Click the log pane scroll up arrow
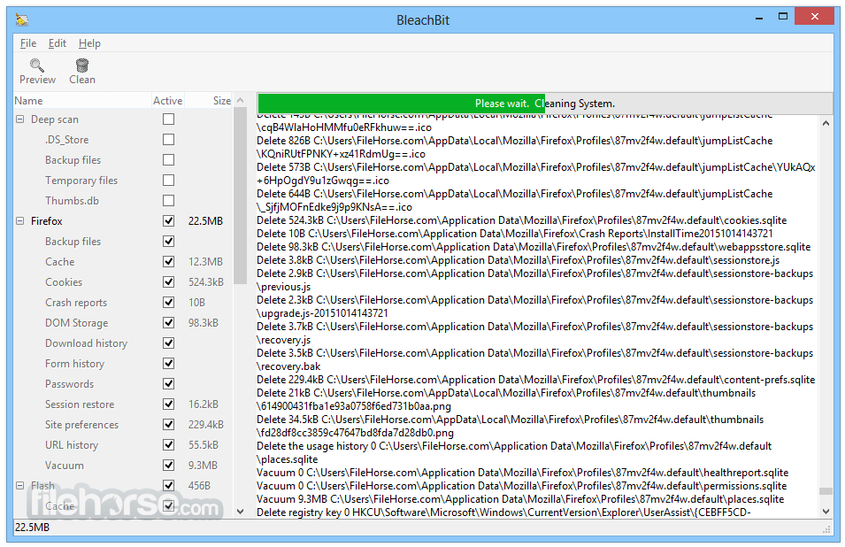Screen dimensions: 845x547 826,123
